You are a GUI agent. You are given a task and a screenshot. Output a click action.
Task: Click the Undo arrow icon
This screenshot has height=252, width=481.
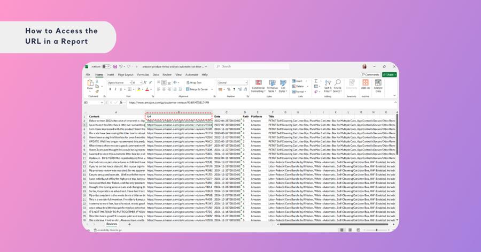pos(121,66)
